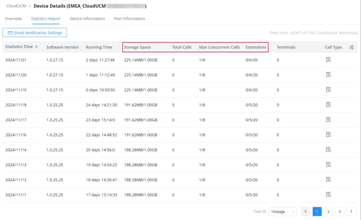Image resolution: width=361 pixels, height=220 pixels.
Task: Open call type details for 2024/11/14
Action: [328, 149]
